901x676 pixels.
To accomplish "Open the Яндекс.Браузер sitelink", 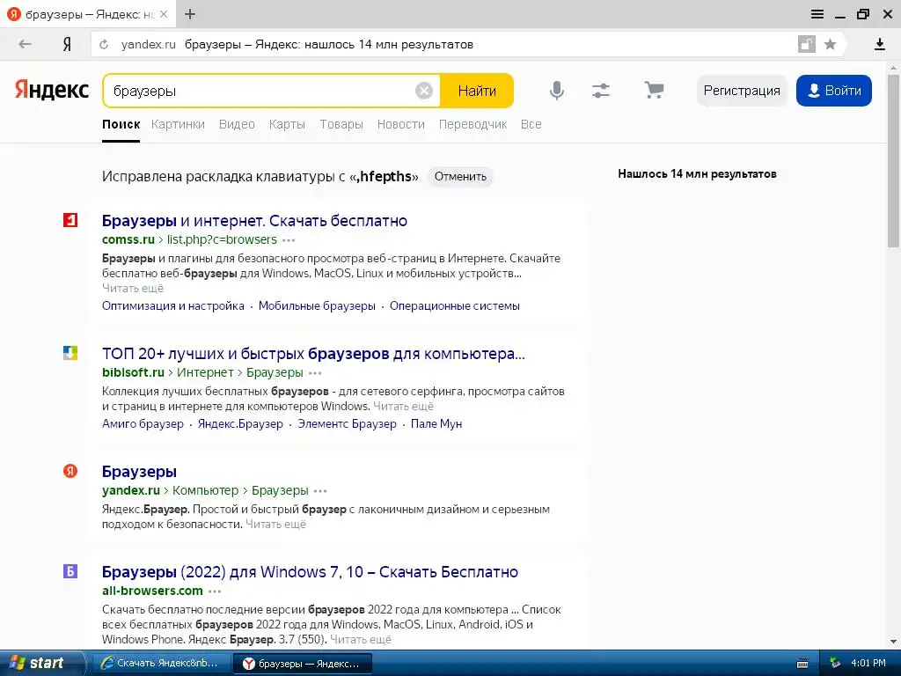I will (x=240, y=423).
